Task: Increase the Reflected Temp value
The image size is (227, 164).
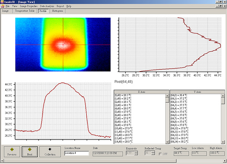Action: [153, 152]
